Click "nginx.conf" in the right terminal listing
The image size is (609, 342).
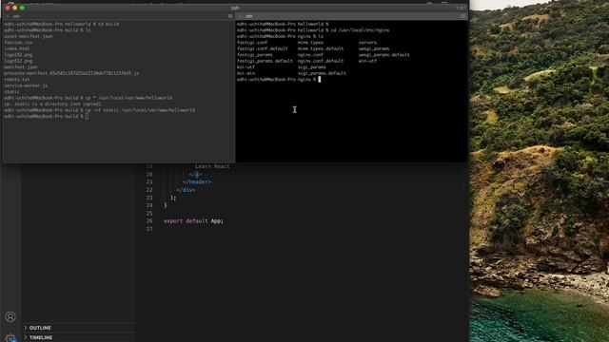310,55
